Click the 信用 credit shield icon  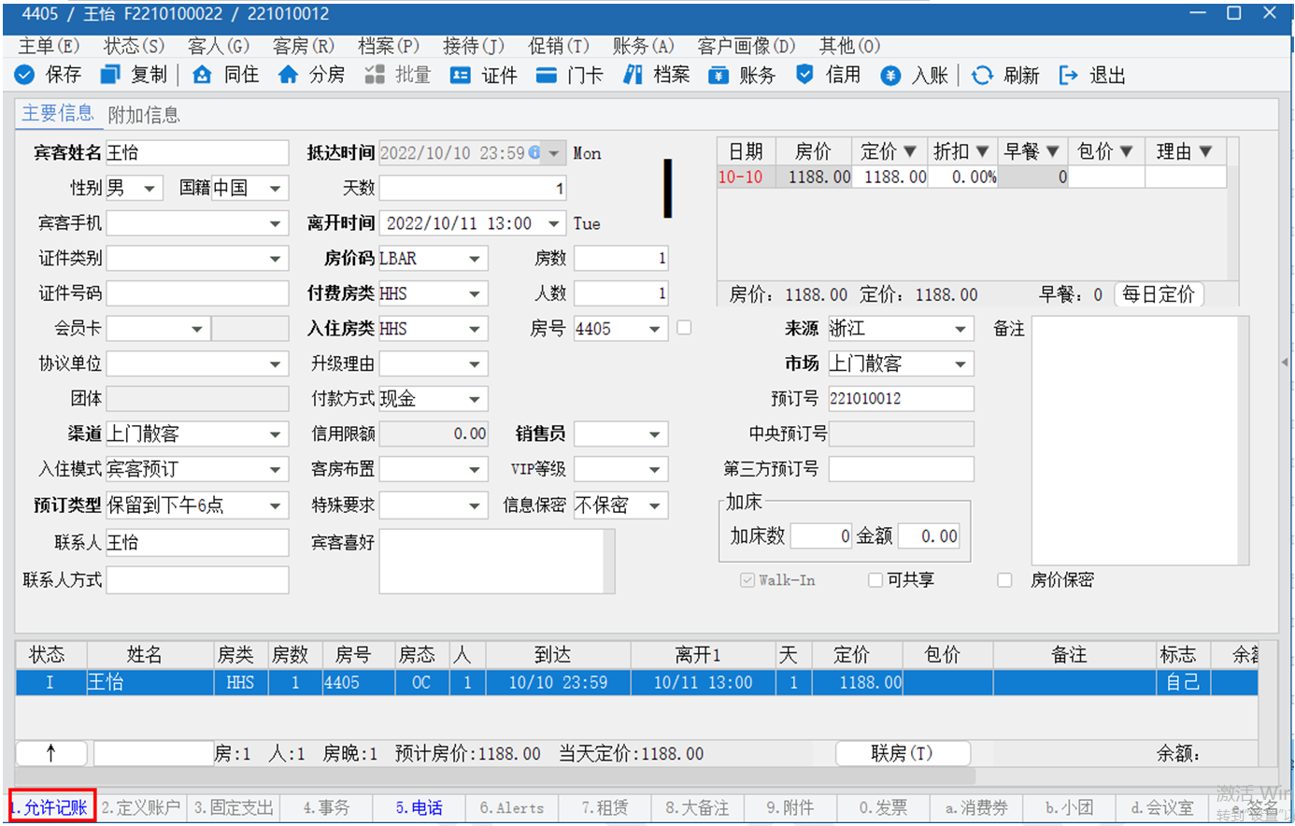[804, 75]
